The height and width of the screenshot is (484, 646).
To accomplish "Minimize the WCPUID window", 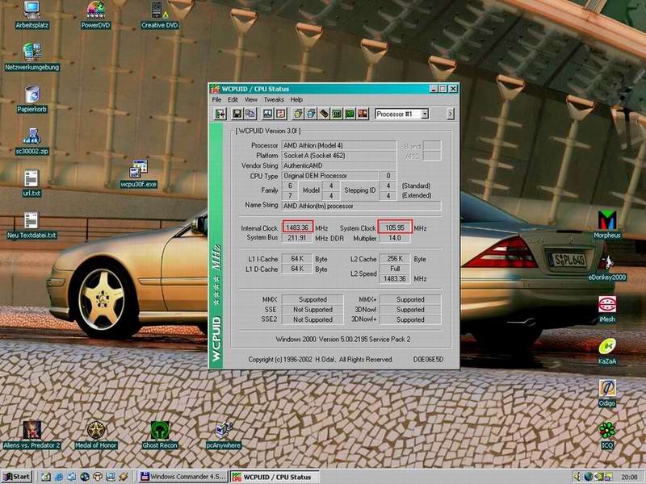I will 434,89.
